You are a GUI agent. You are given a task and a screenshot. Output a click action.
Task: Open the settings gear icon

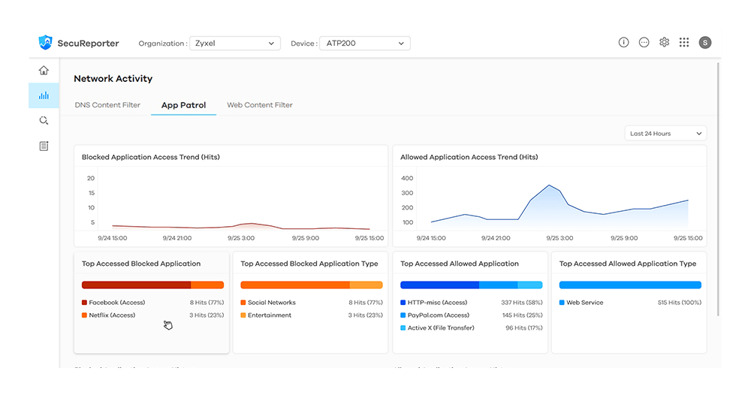click(664, 43)
